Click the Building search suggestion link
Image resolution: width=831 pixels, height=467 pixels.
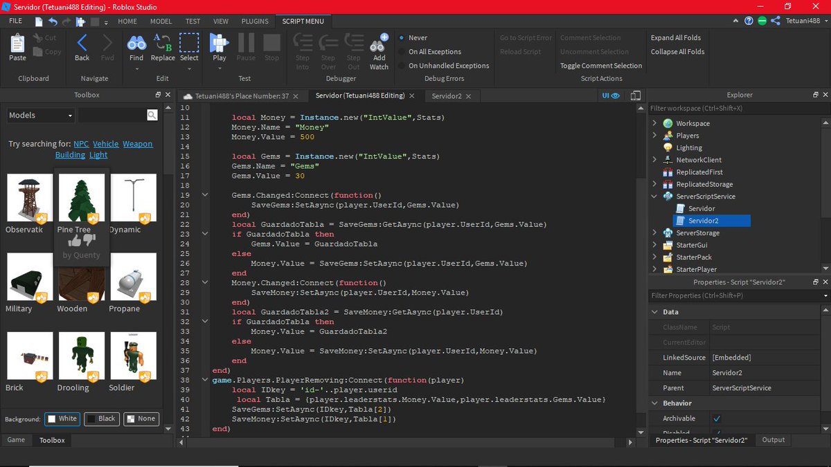tap(70, 155)
